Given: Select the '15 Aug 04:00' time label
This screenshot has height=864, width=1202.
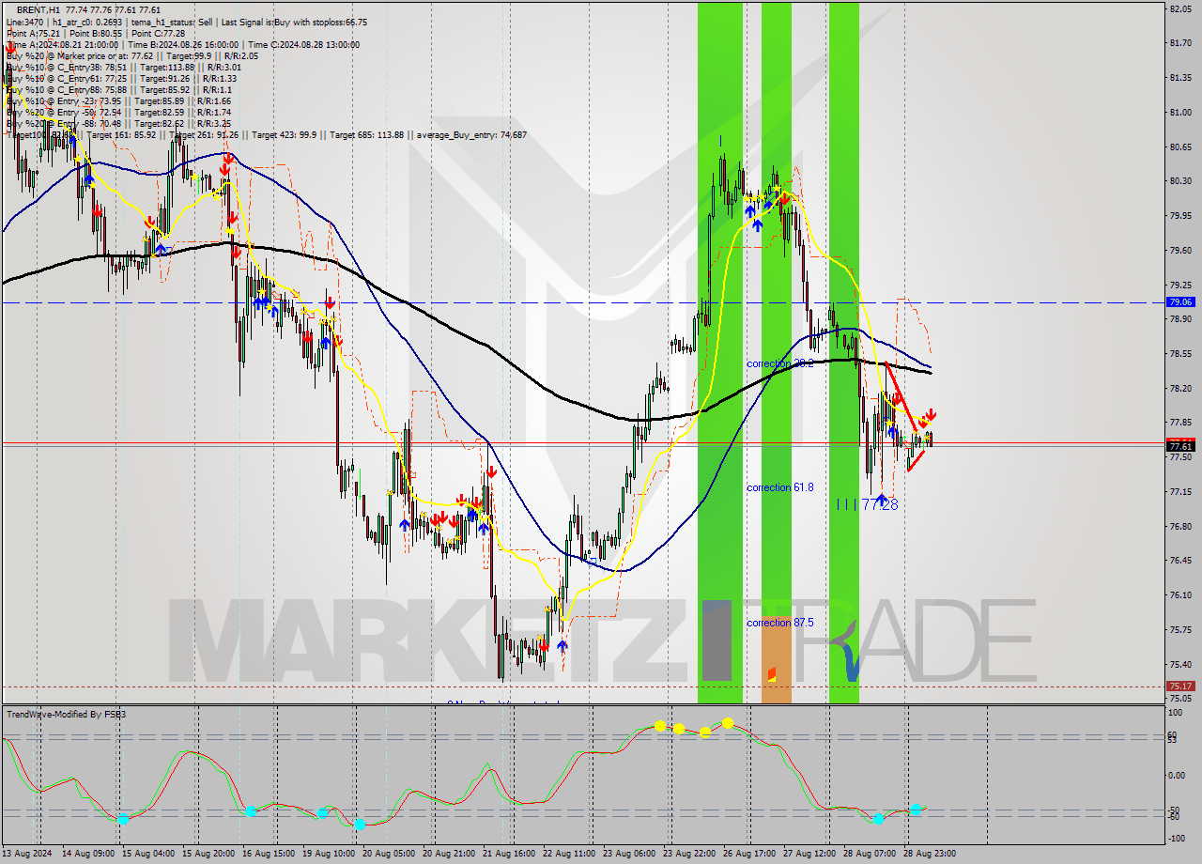Looking at the screenshot, I should pyautogui.click(x=148, y=854).
